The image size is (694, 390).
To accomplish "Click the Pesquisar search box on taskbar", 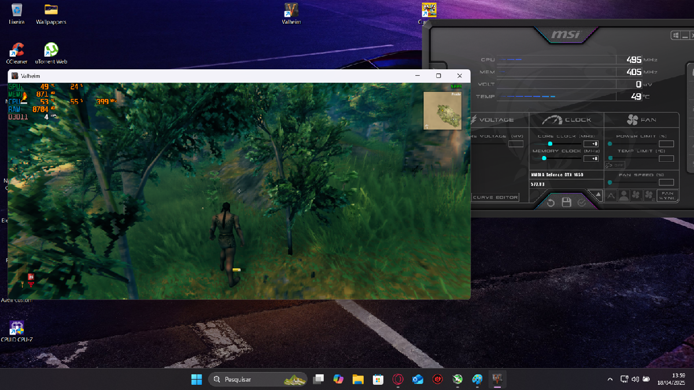I will pos(259,380).
